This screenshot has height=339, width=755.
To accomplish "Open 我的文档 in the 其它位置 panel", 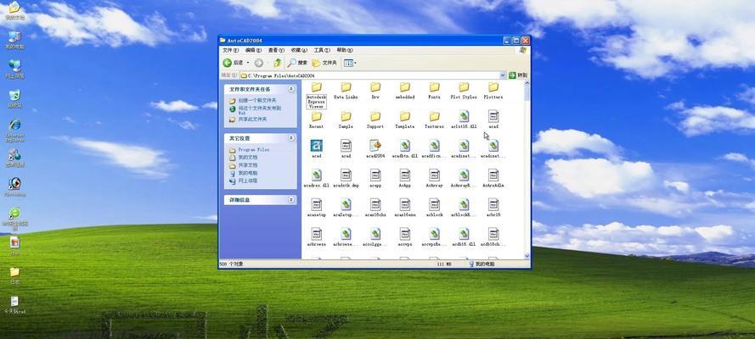I will point(247,158).
